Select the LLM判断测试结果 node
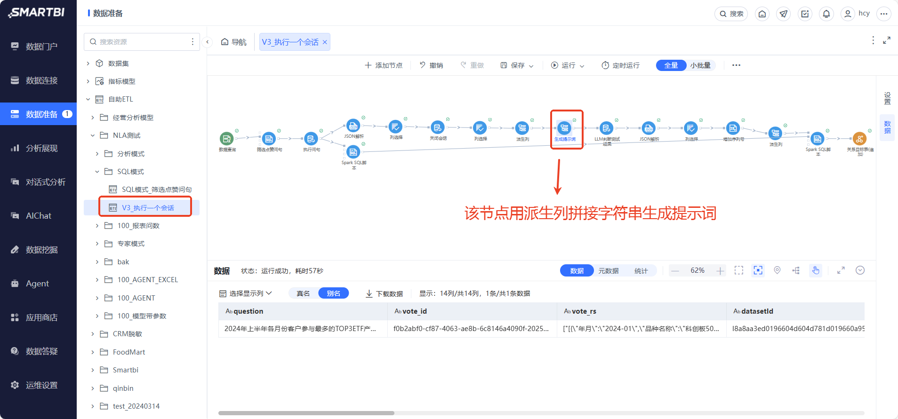The width and height of the screenshot is (898, 419). pyautogui.click(x=606, y=128)
